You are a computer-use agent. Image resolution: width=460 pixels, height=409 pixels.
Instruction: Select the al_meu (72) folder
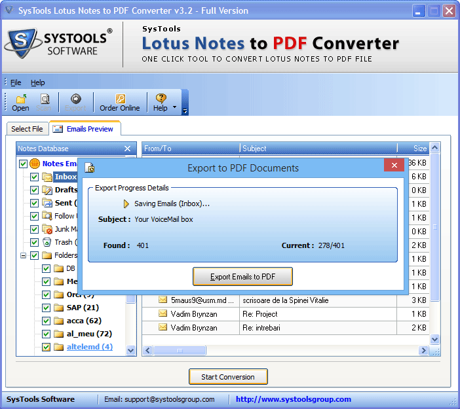coord(90,334)
